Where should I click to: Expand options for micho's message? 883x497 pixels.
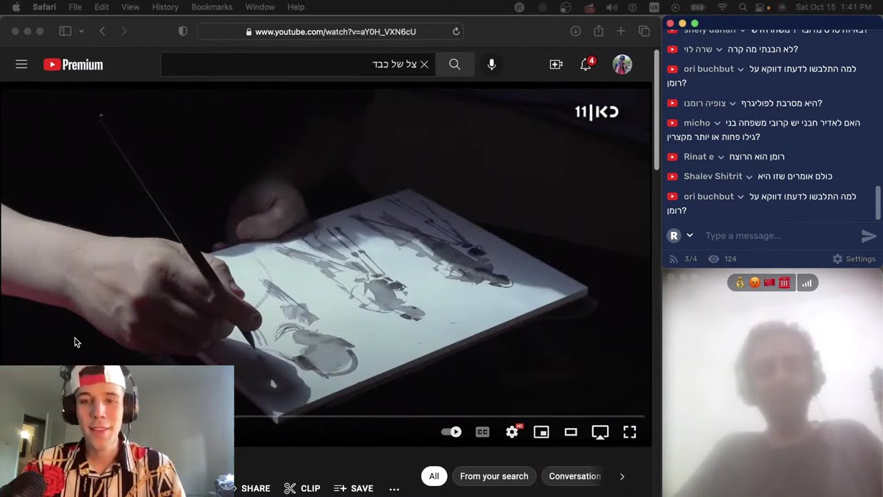(x=717, y=123)
